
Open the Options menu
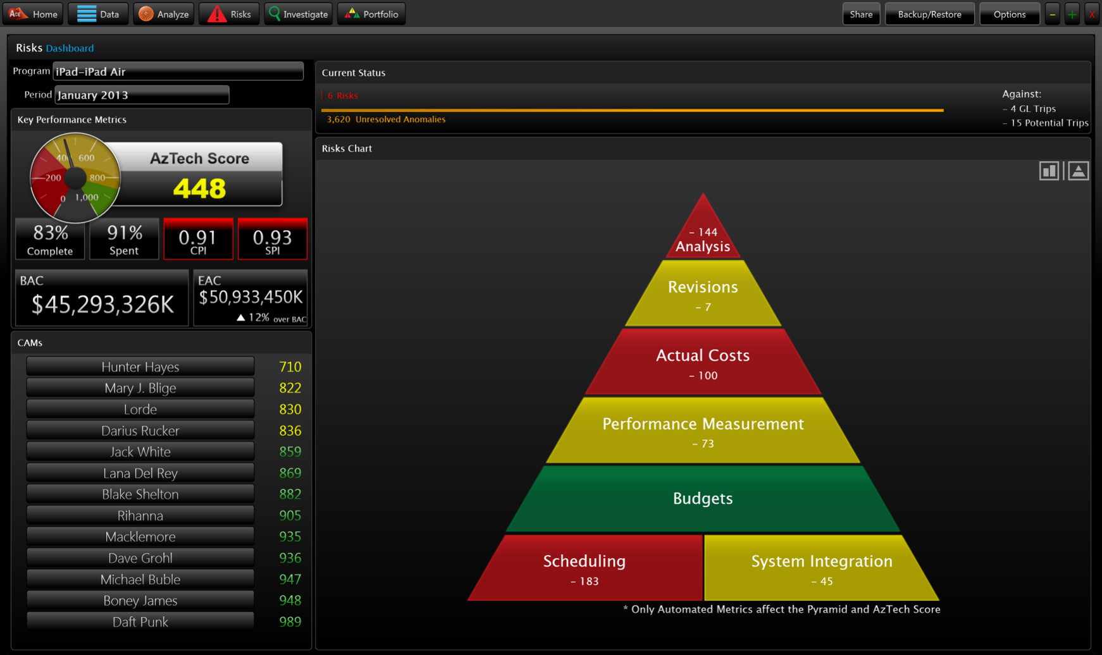coord(1009,14)
